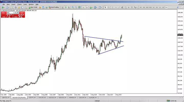Show the Terminal panel icon

pyautogui.click(x=22, y=7)
